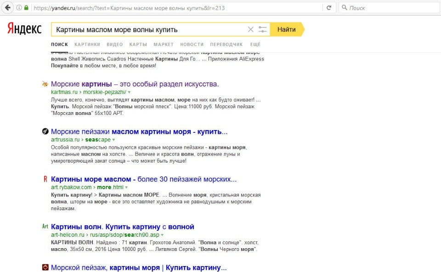Click the kartmas.ru favicon beside result
Viewport: 441px width, 272px height.
pyautogui.click(x=45, y=84)
